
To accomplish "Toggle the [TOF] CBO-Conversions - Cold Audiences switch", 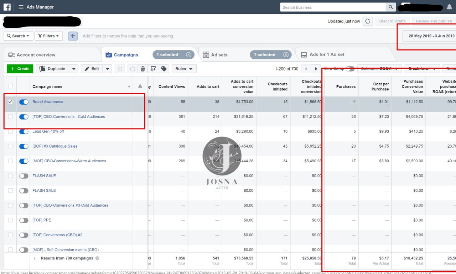I will 24,117.
